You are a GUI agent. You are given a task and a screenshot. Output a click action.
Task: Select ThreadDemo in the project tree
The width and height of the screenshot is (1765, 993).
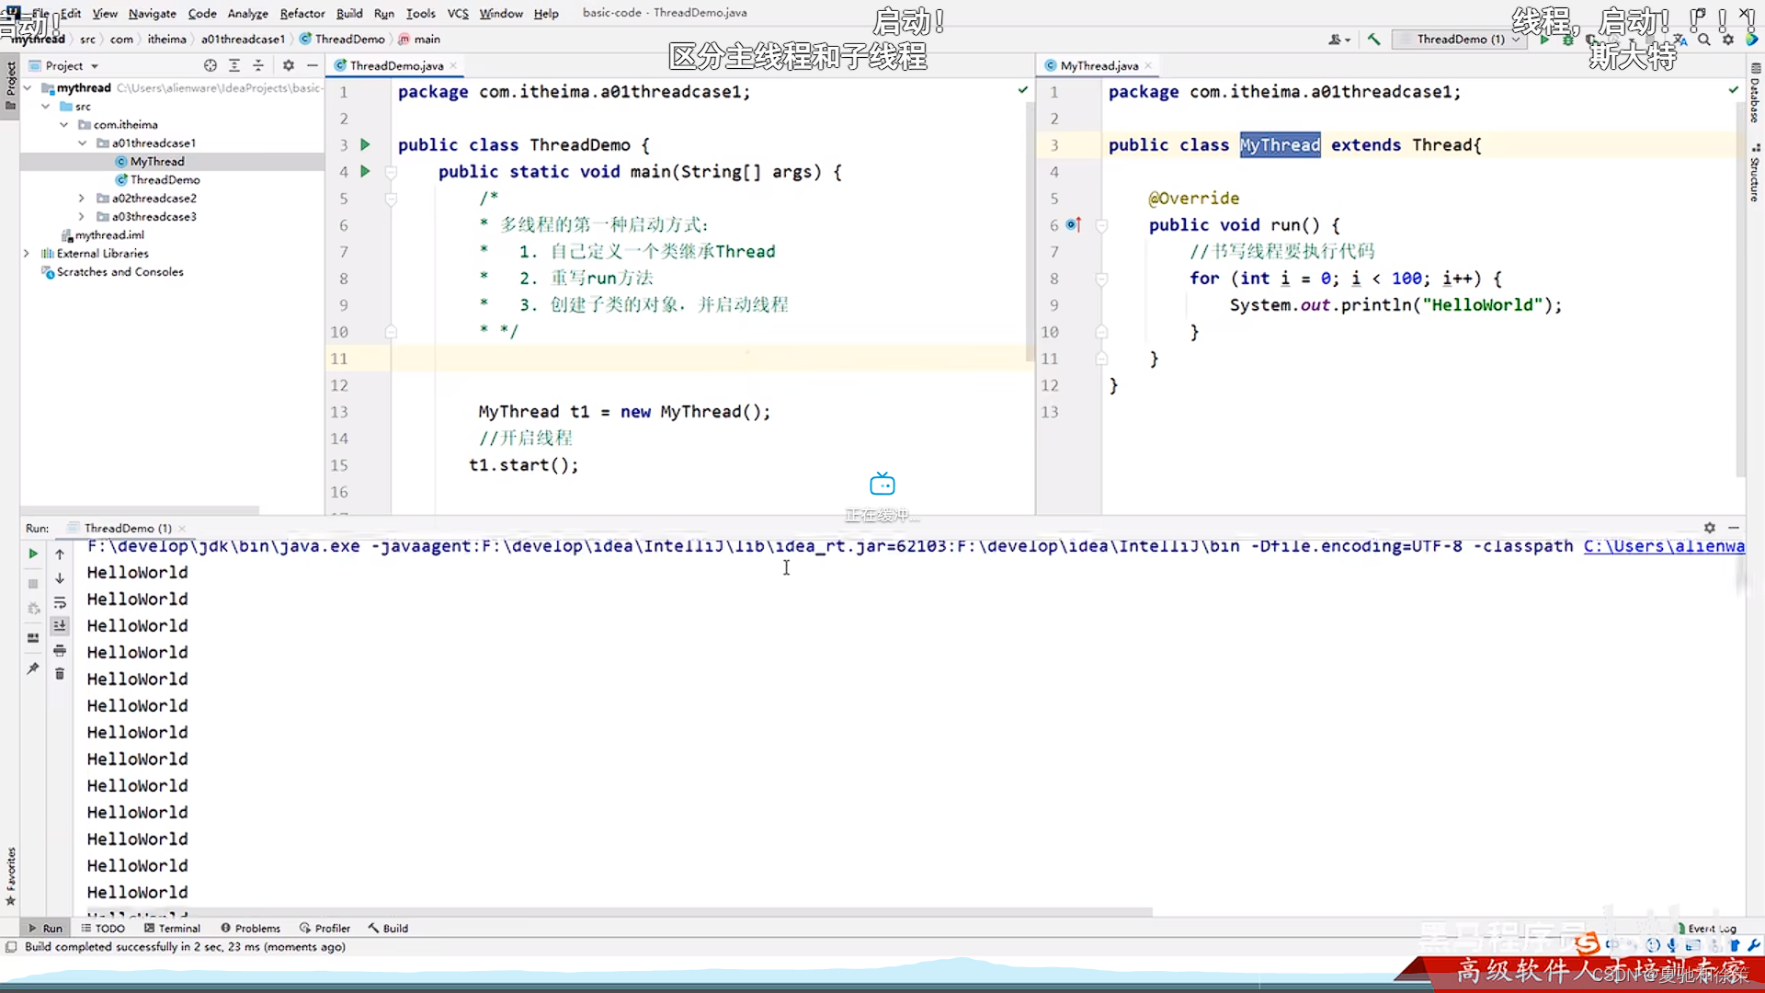tap(165, 179)
